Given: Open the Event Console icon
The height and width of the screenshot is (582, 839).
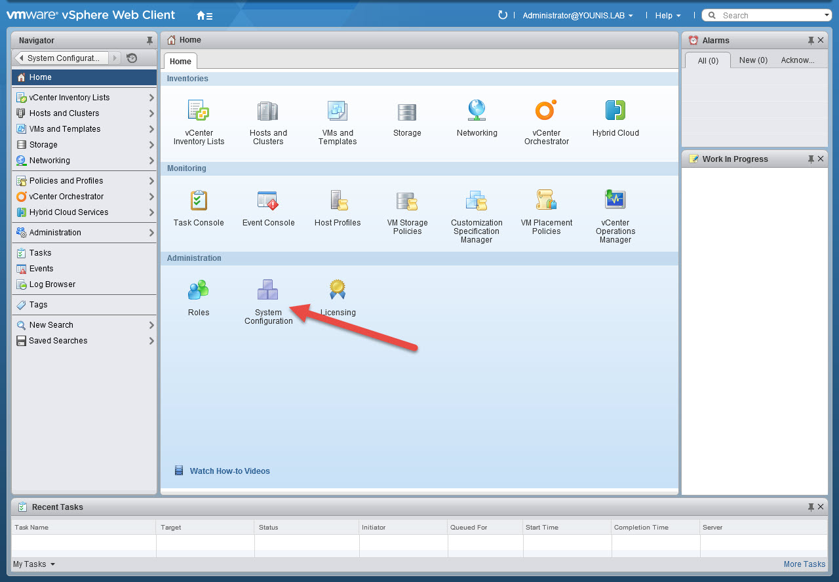Looking at the screenshot, I should (268, 201).
